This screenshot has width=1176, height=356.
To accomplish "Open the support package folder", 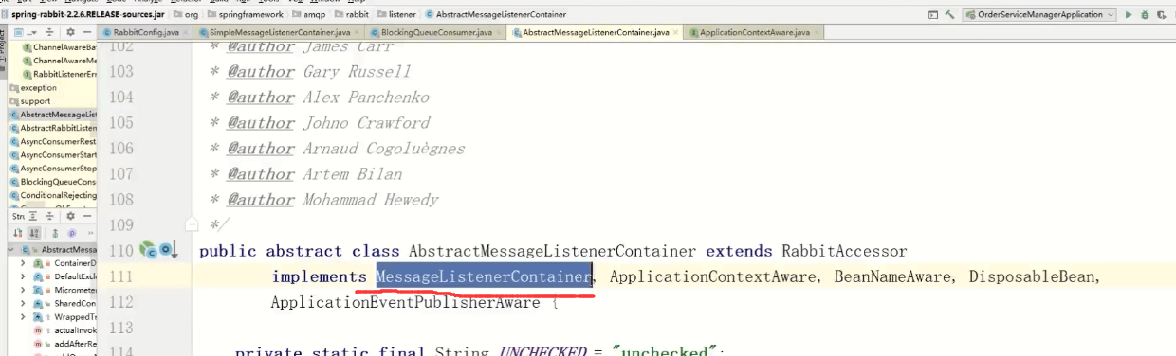I will pyautogui.click(x=31, y=100).
